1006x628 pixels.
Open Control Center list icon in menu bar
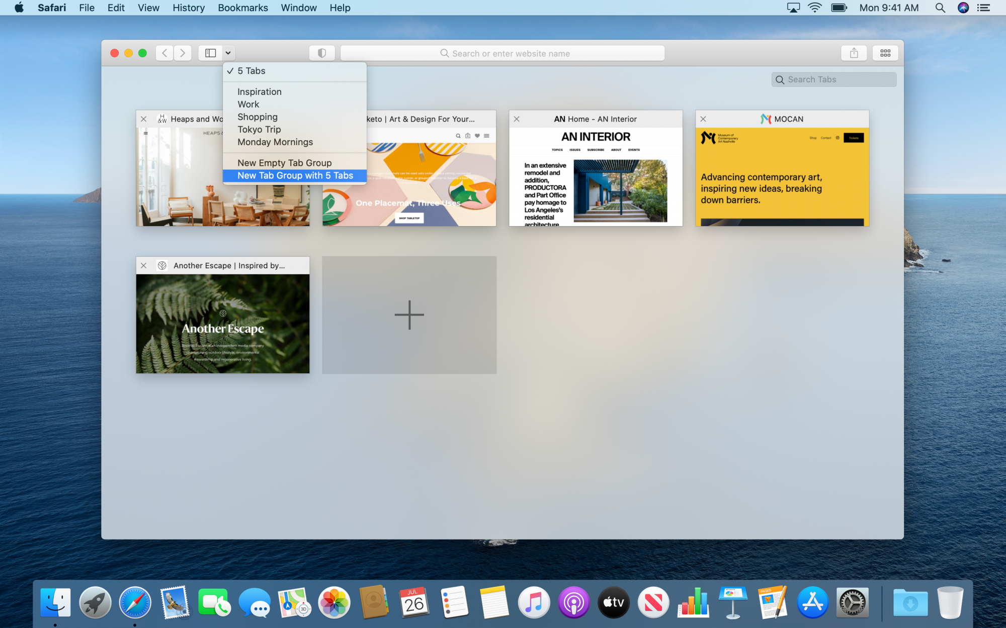[x=983, y=8]
